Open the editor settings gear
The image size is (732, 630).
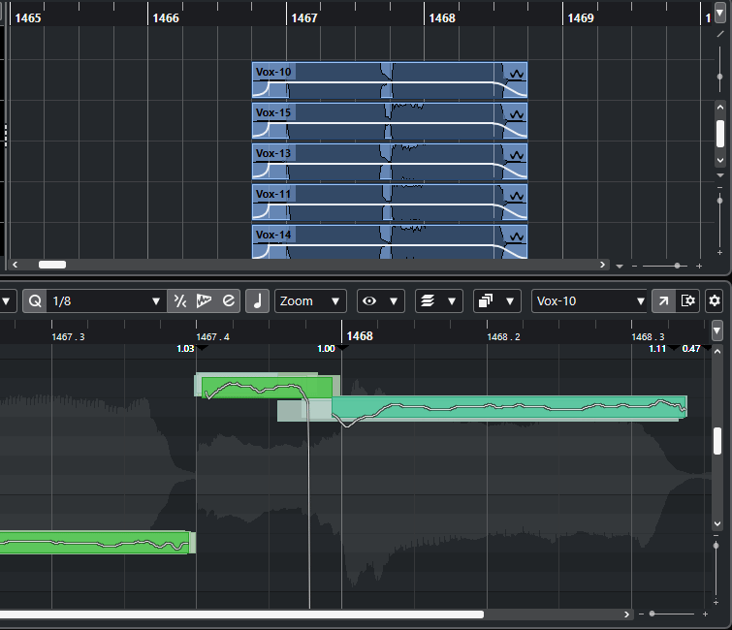pyautogui.click(x=715, y=301)
